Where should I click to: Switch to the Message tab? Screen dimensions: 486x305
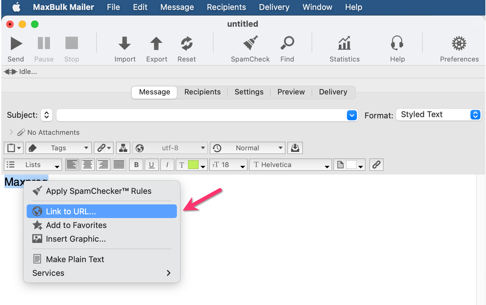(x=155, y=92)
